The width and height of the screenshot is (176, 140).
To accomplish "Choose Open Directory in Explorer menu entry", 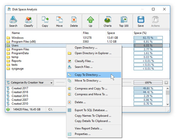I will (x=94, y=53).
